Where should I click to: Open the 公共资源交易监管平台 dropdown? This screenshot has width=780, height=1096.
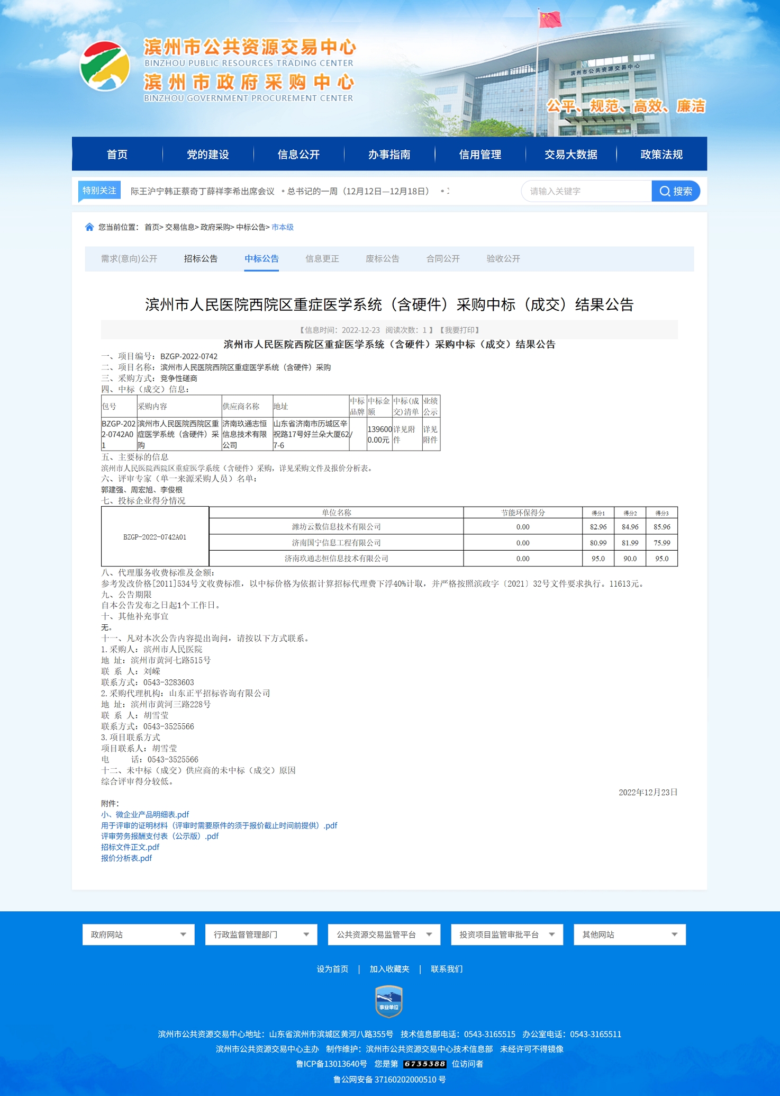384,935
